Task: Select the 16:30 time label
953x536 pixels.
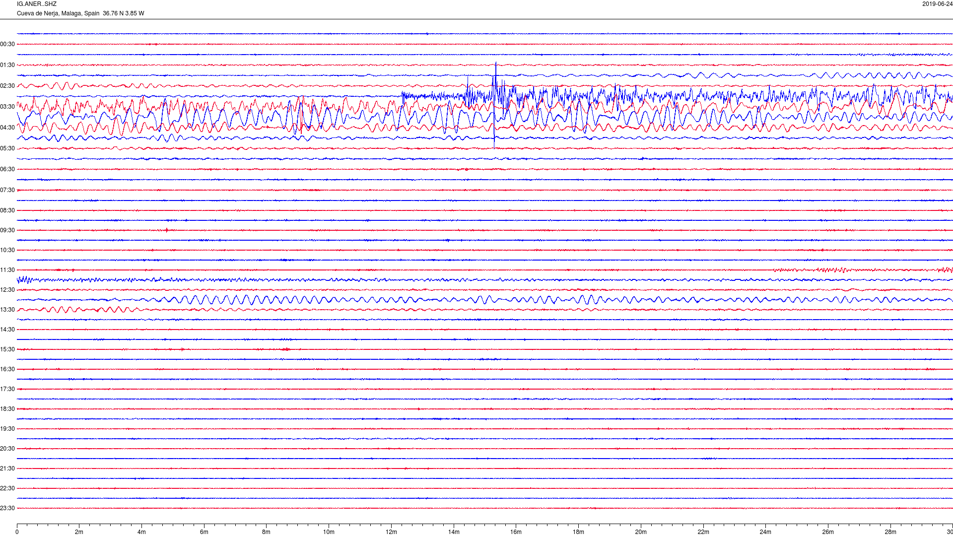Action: 7,369
